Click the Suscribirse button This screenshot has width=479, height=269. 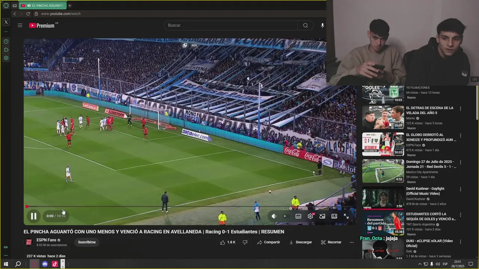pos(87,242)
